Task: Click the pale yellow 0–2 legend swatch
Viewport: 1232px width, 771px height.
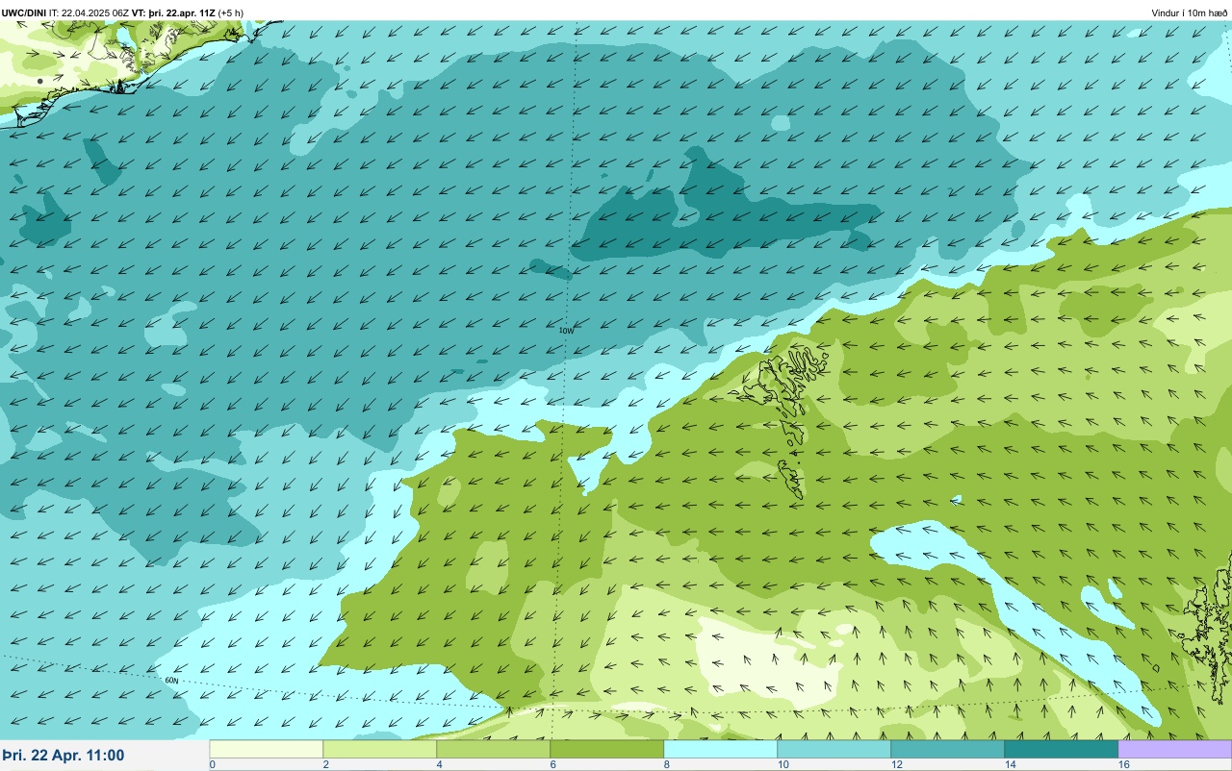Action: (267, 749)
